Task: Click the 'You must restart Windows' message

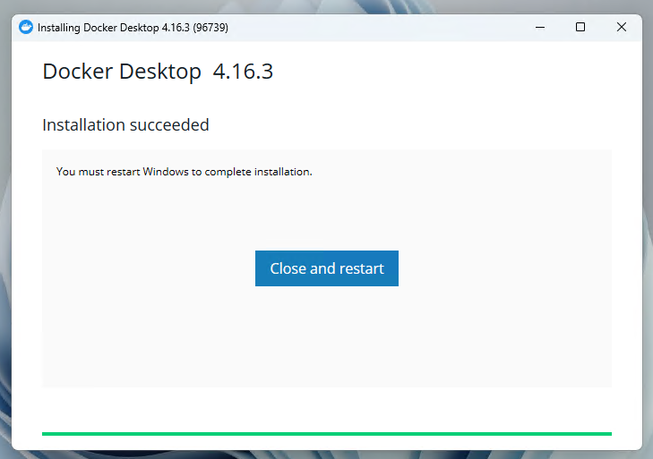Action: coord(184,172)
